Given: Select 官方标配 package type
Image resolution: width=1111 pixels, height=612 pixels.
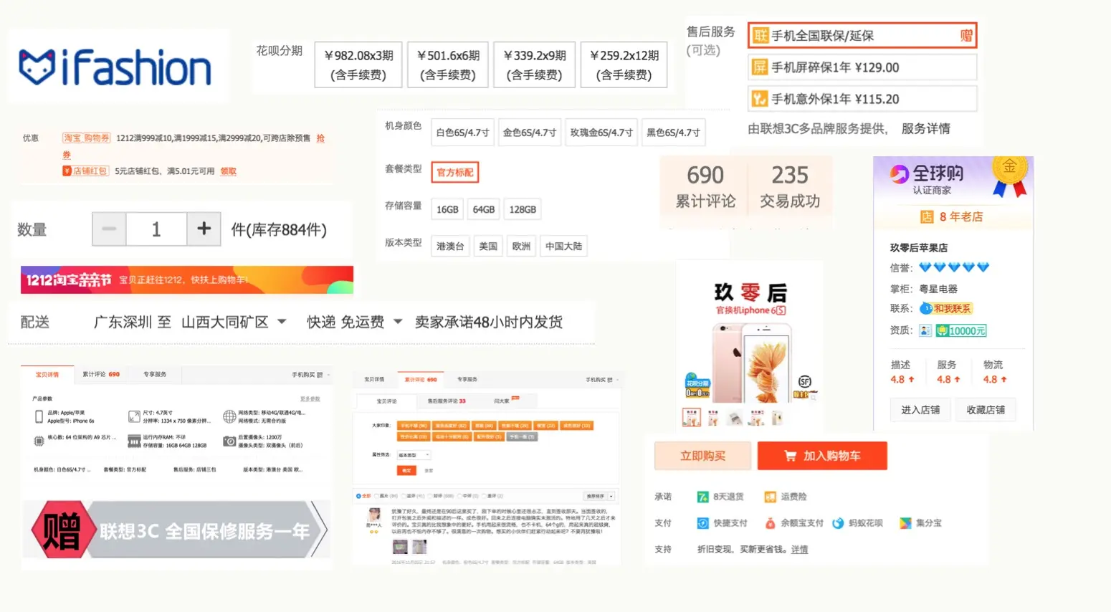Looking at the screenshot, I should (x=455, y=173).
